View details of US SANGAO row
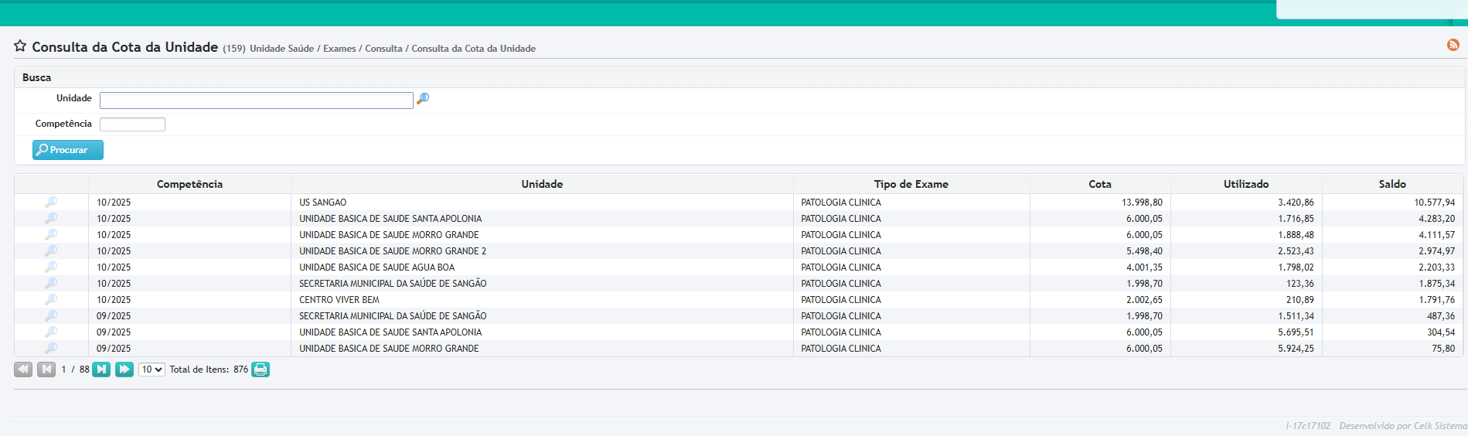 [51, 203]
